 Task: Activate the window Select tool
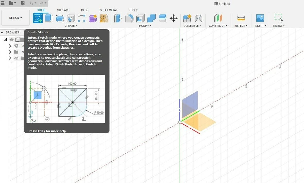(278, 18)
